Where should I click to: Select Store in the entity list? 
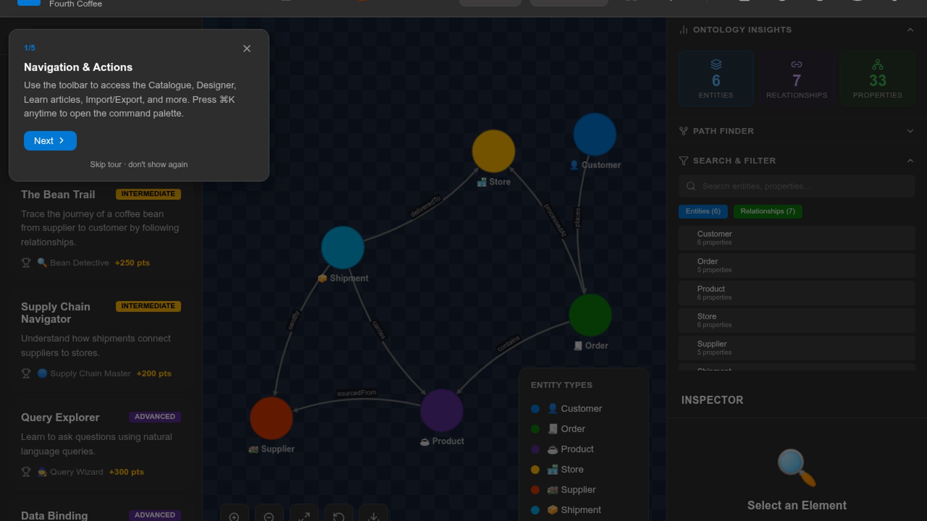[x=797, y=320]
